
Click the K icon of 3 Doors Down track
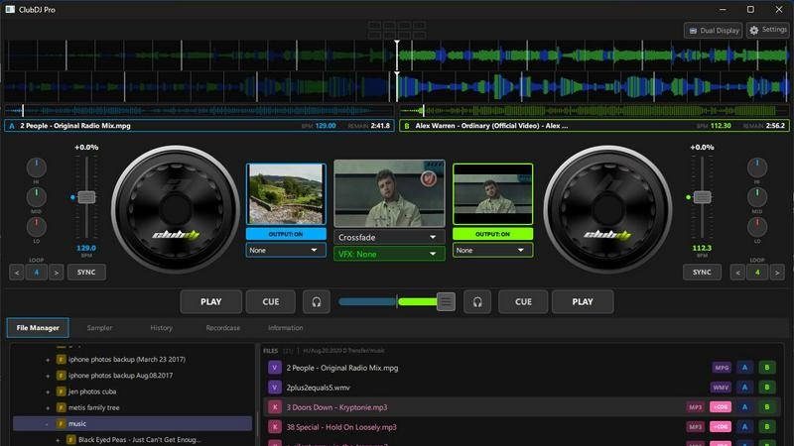275,407
